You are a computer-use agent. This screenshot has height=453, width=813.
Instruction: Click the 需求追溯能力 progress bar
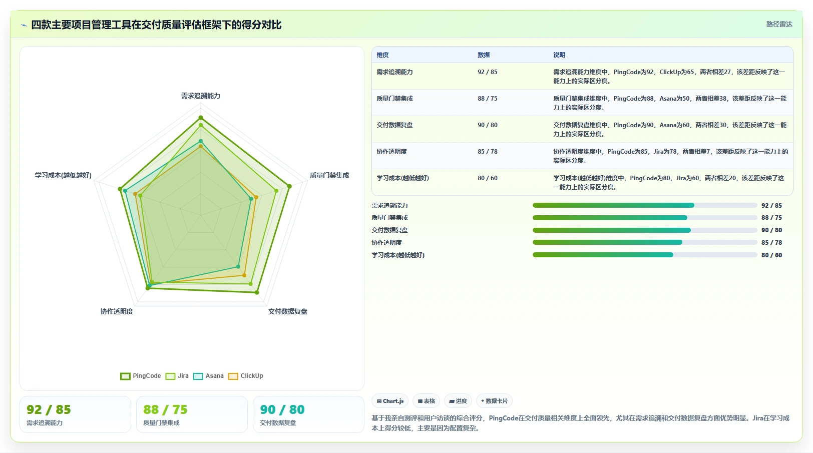point(645,205)
